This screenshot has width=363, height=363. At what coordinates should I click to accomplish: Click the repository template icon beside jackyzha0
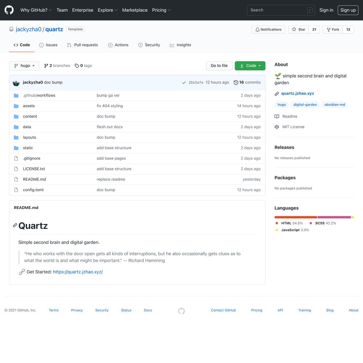pos(11,29)
